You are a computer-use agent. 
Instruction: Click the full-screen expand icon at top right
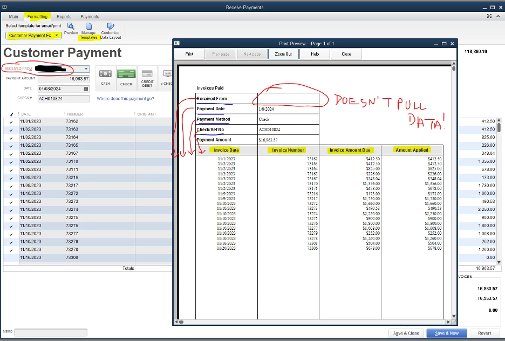[x=489, y=16]
